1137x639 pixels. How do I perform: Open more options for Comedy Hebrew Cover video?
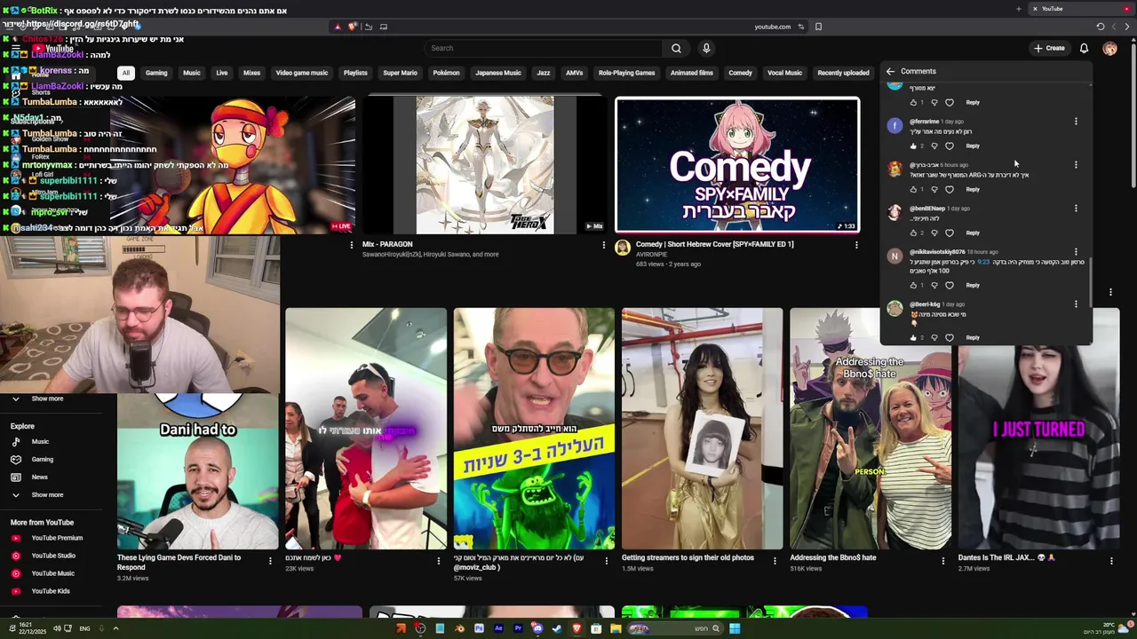(x=856, y=245)
